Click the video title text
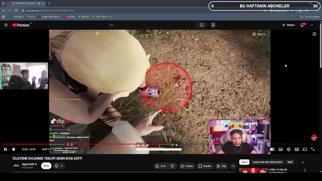322x181 pixels. click(x=47, y=158)
